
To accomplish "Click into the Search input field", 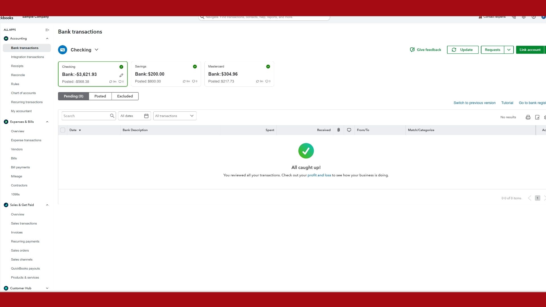I will (x=86, y=116).
